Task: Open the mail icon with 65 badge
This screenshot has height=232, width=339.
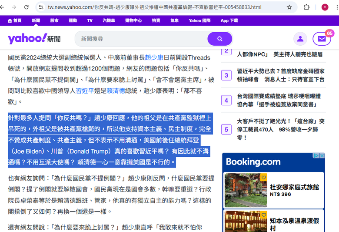Action: (322, 39)
